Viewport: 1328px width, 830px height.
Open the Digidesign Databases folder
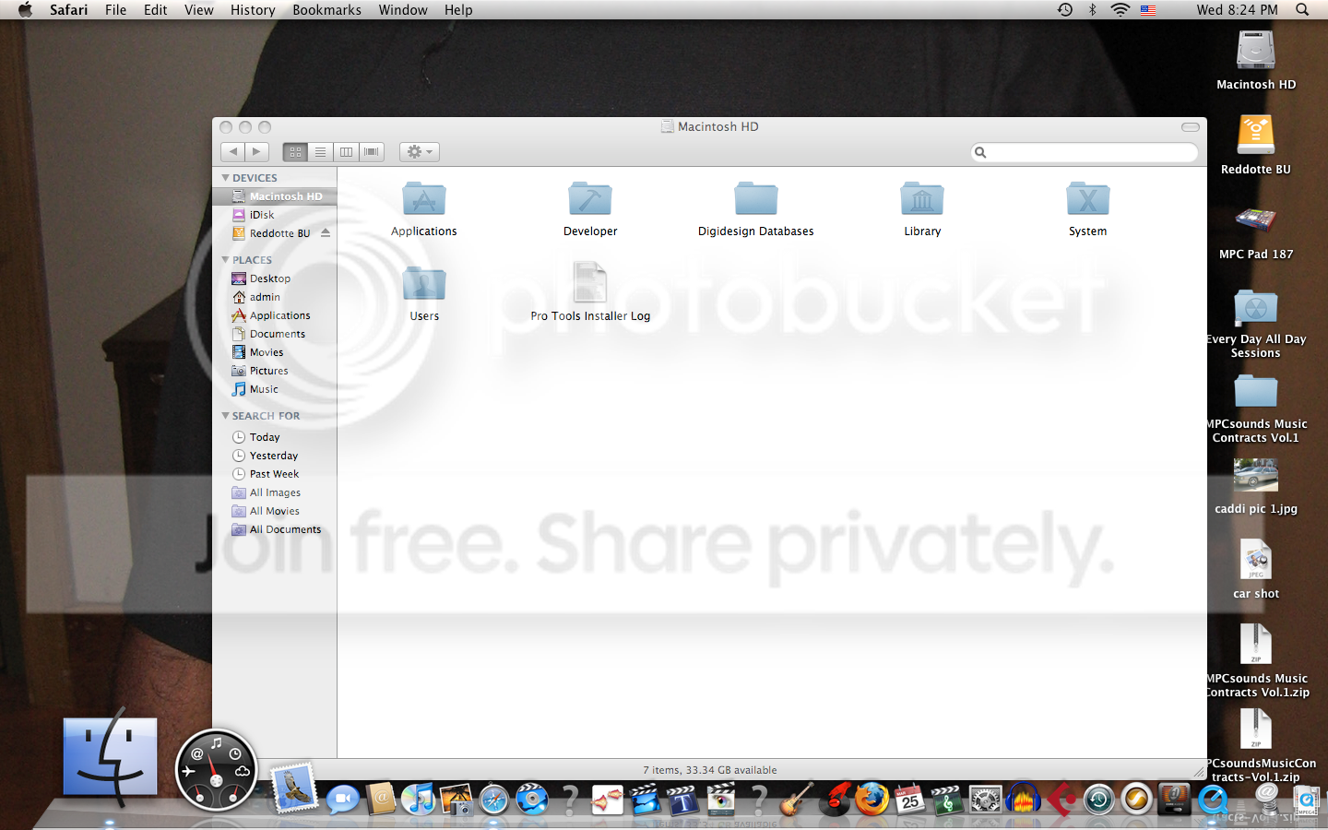point(756,199)
